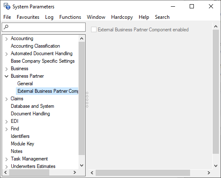Minimize the System Parameters window

[173, 7]
